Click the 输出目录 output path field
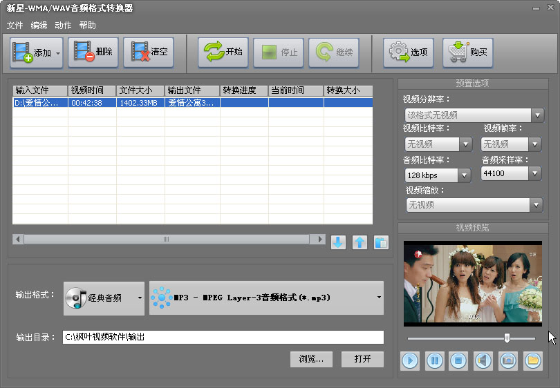The image size is (560, 388). point(223,337)
